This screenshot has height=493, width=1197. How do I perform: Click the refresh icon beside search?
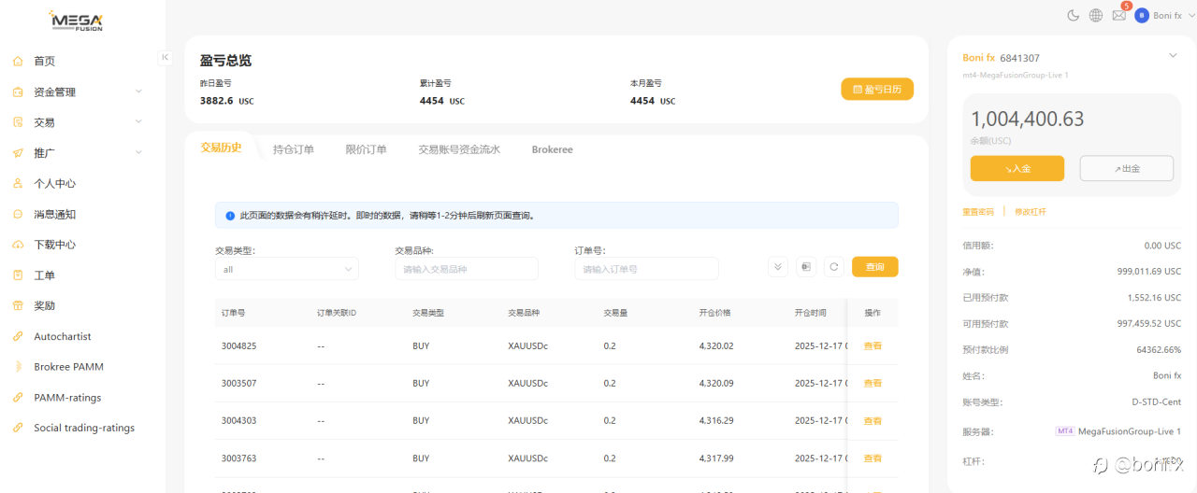click(833, 267)
